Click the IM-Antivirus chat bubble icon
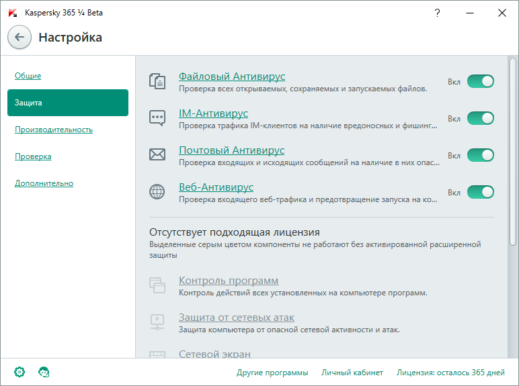519x386 pixels. (157, 118)
